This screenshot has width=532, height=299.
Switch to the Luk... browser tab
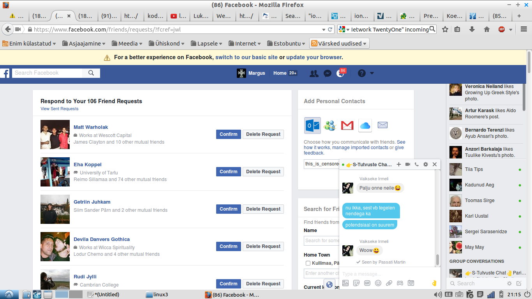tap(201, 16)
